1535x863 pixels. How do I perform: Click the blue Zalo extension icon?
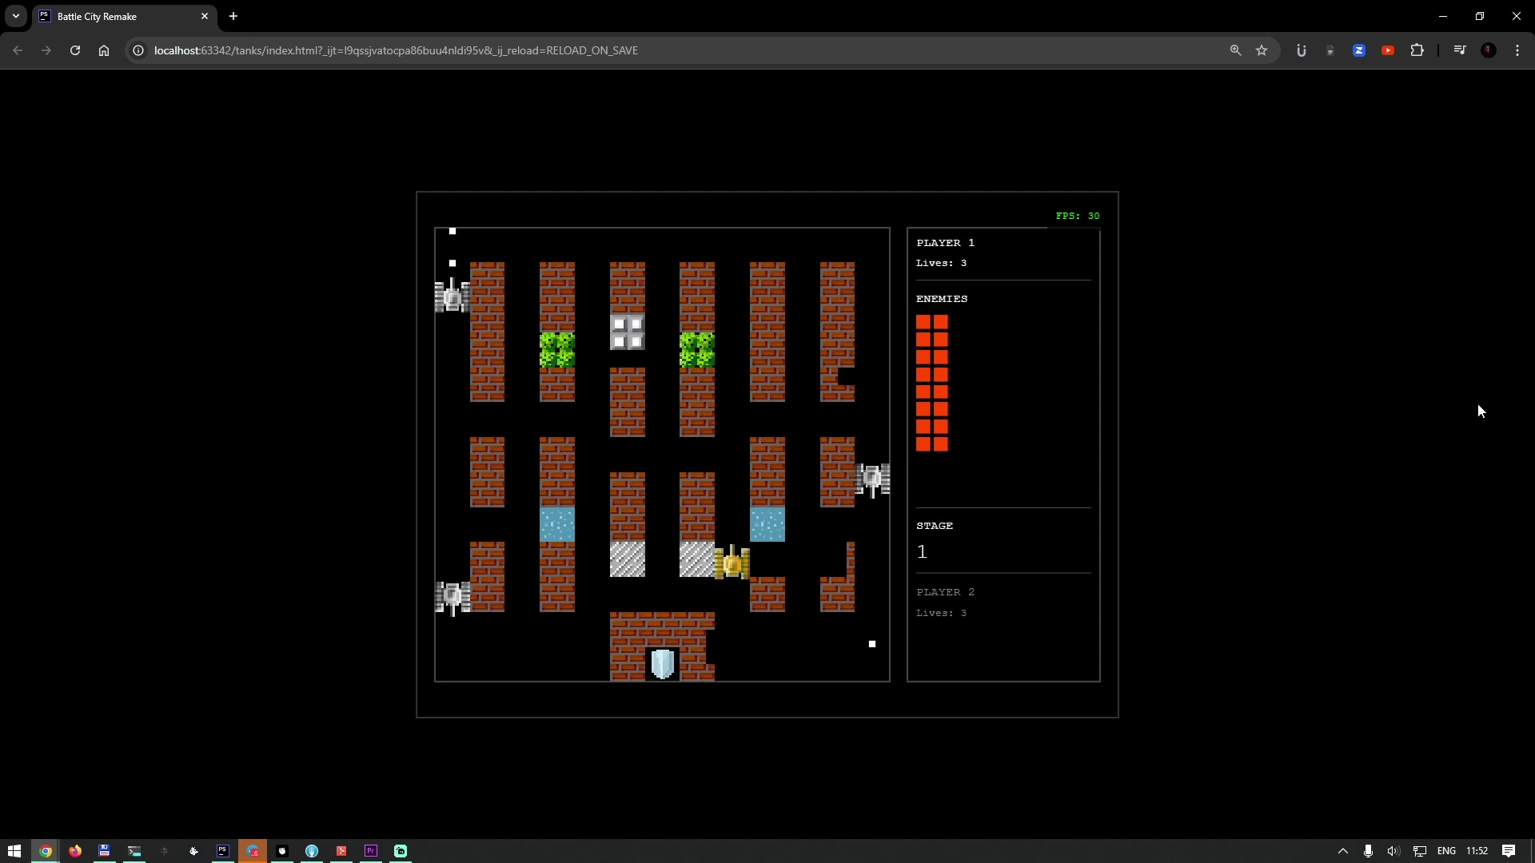click(x=1358, y=50)
